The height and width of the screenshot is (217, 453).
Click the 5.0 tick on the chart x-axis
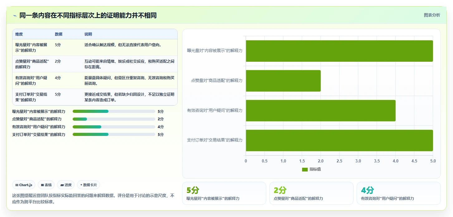click(433, 161)
